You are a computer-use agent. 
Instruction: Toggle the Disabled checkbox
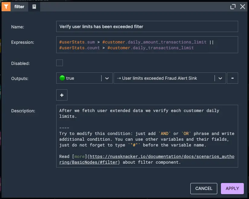(60, 63)
